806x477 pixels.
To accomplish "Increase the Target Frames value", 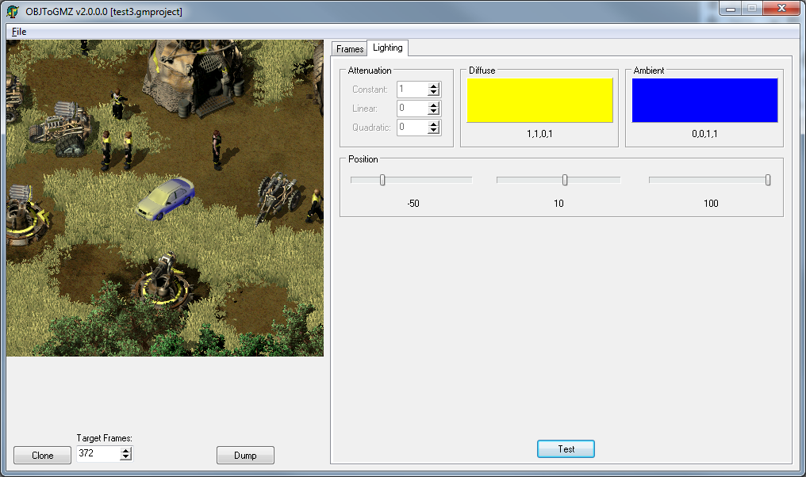I will pos(126,450).
